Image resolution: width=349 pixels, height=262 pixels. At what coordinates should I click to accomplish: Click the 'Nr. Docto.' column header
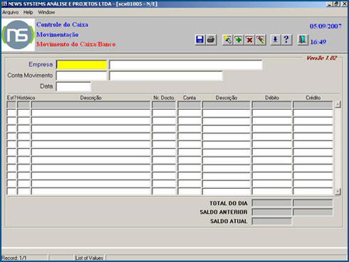[x=164, y=98]
